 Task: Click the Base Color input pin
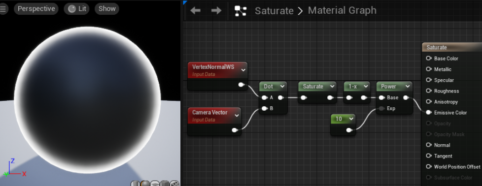[x=428, y=59]
